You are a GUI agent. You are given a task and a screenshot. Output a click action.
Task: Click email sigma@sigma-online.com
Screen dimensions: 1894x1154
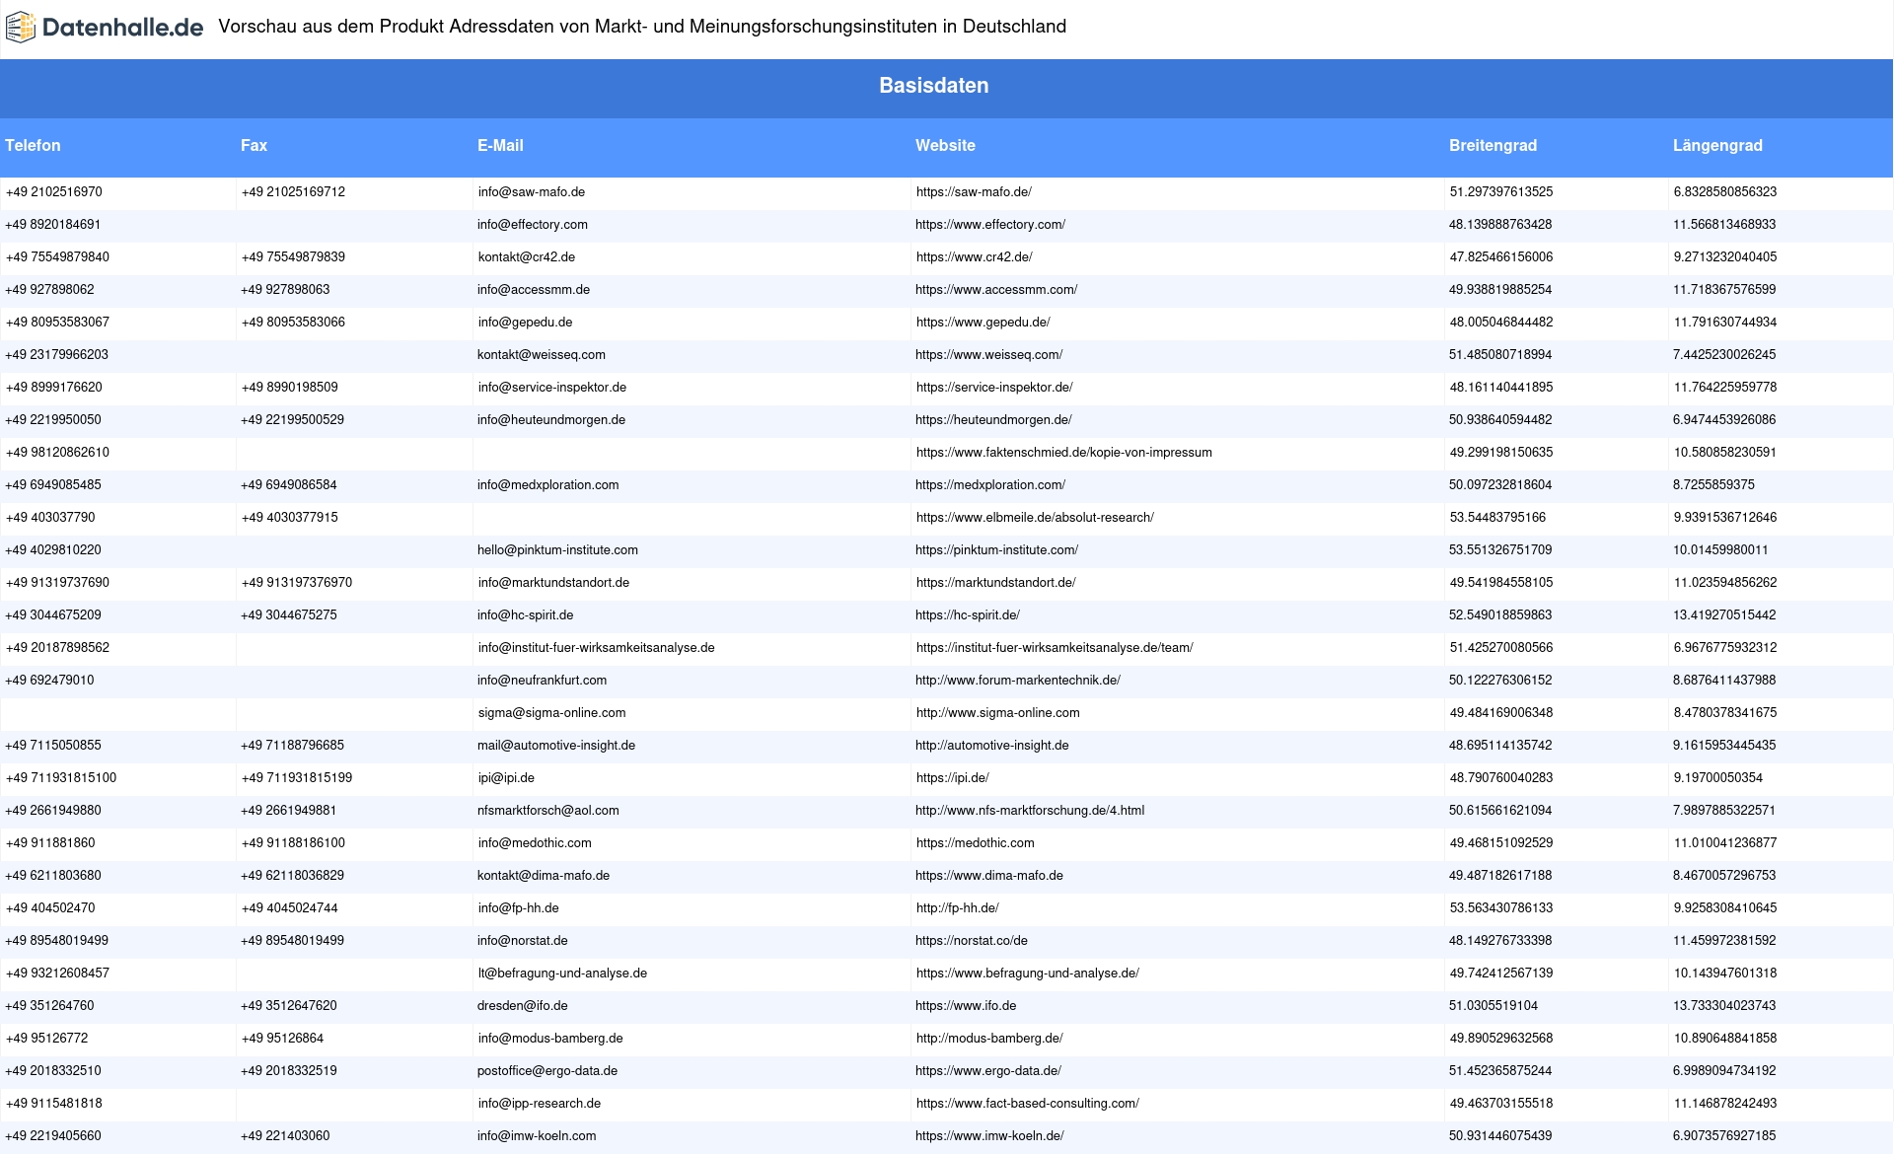552,713
